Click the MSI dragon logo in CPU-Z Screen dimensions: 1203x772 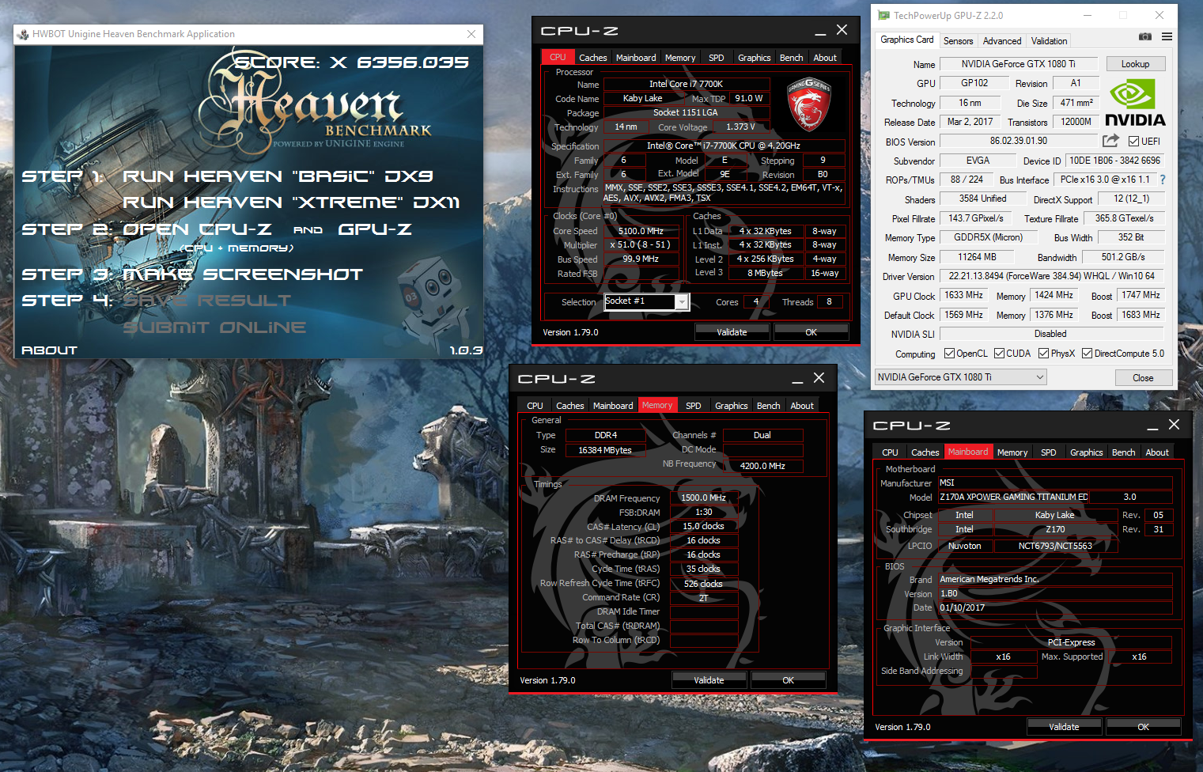pos(809,104)
